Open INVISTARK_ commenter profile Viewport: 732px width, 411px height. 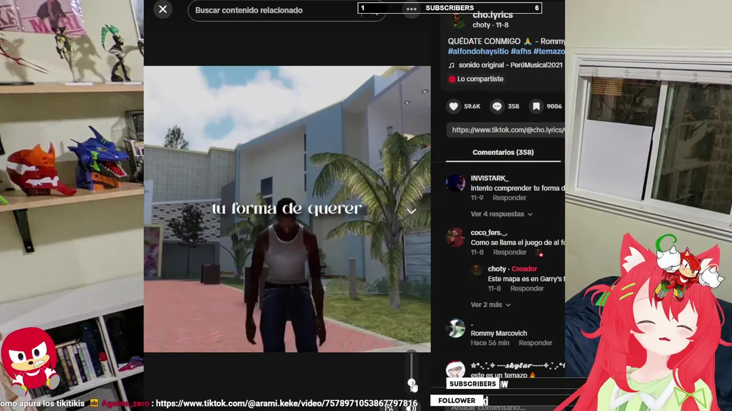(x=490, y=178)
